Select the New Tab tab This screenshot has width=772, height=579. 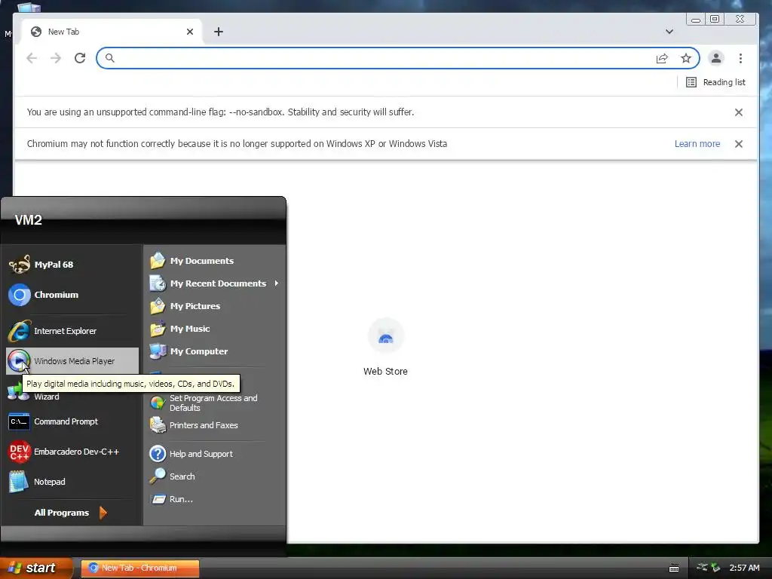(x=112, y=32)
